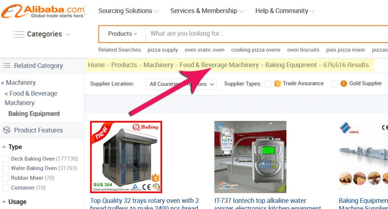Click the Trade Assurance shield icon
Viewport: 388px width, 209px height.
point(277,83)
